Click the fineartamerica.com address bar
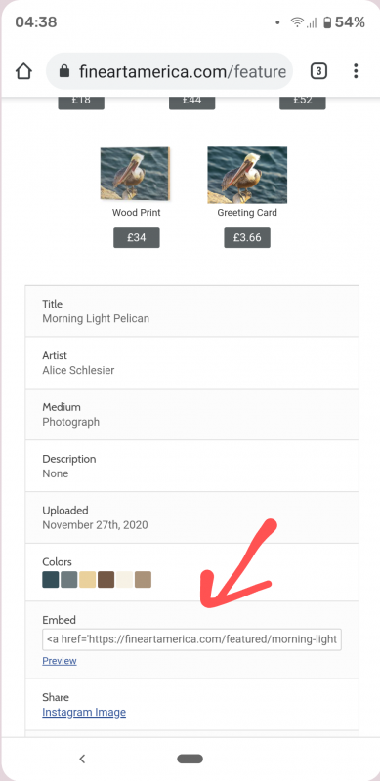Image resolution: width=380 pixels, height=781 pixels. [170, 71]
